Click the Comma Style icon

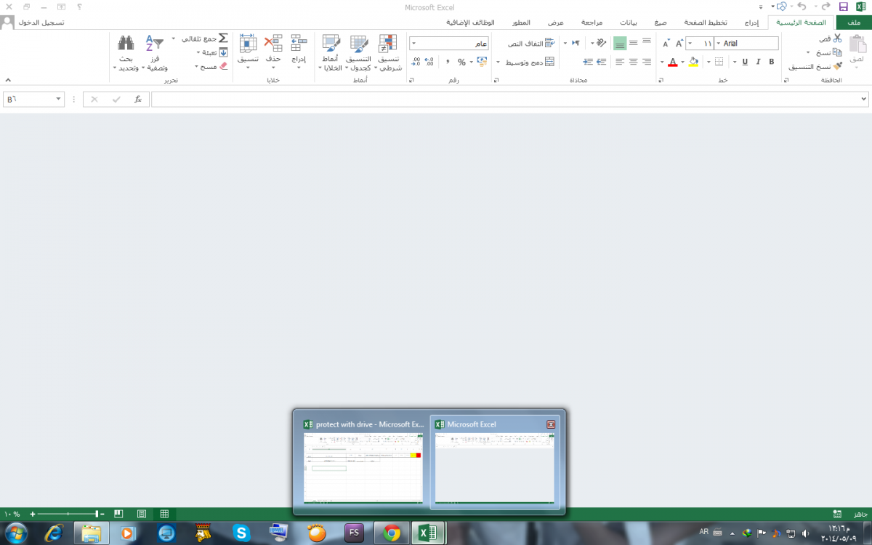click(447, 62)
